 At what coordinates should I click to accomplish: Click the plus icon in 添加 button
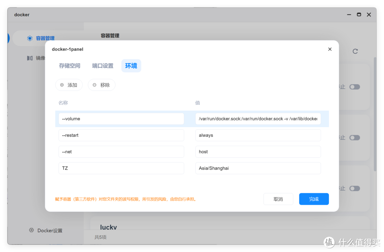coord(62,85)
